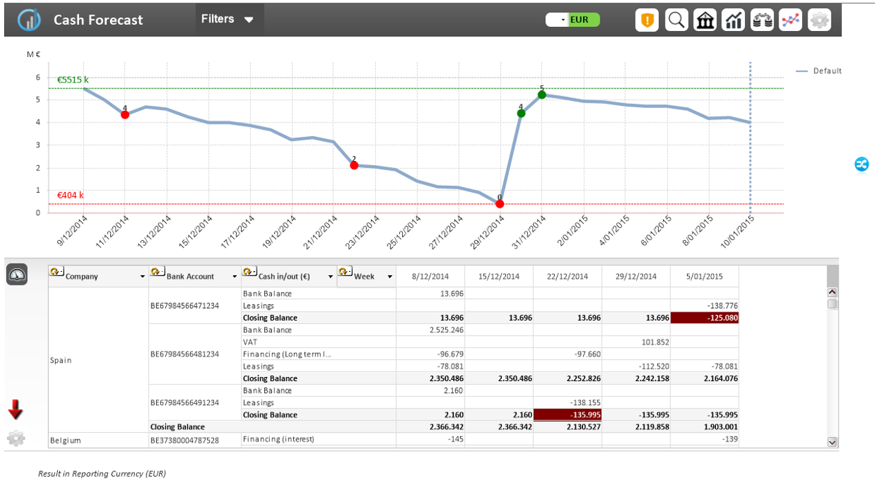Open the alerts warning icon in toolbar
Viewport: 875px width, 485px height.
pos(646,19)
